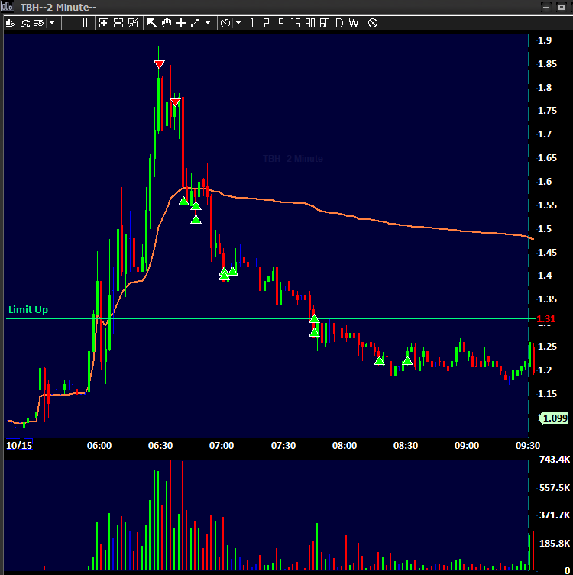
Task: Click the green buy marker below 1.55
Action: click(x=196, y=220)
